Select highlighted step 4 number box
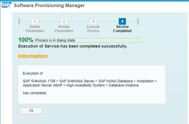The image size is (189, 124). (x=122, y=21)
